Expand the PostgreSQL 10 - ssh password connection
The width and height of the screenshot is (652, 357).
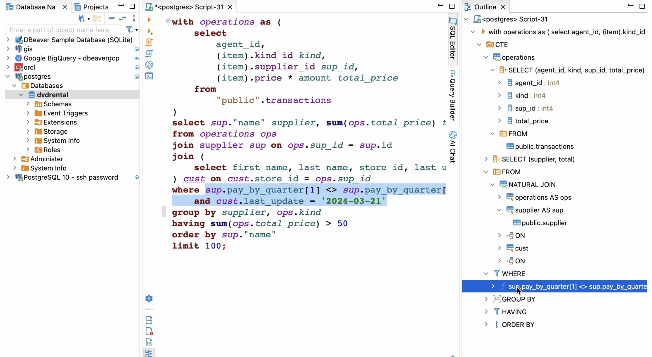pos(8,177)
